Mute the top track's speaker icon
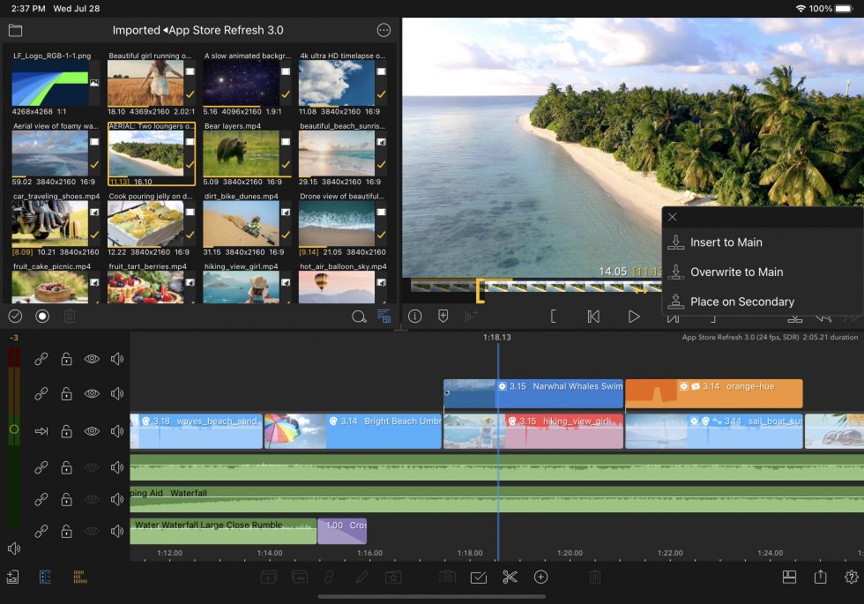 (116, 359)
